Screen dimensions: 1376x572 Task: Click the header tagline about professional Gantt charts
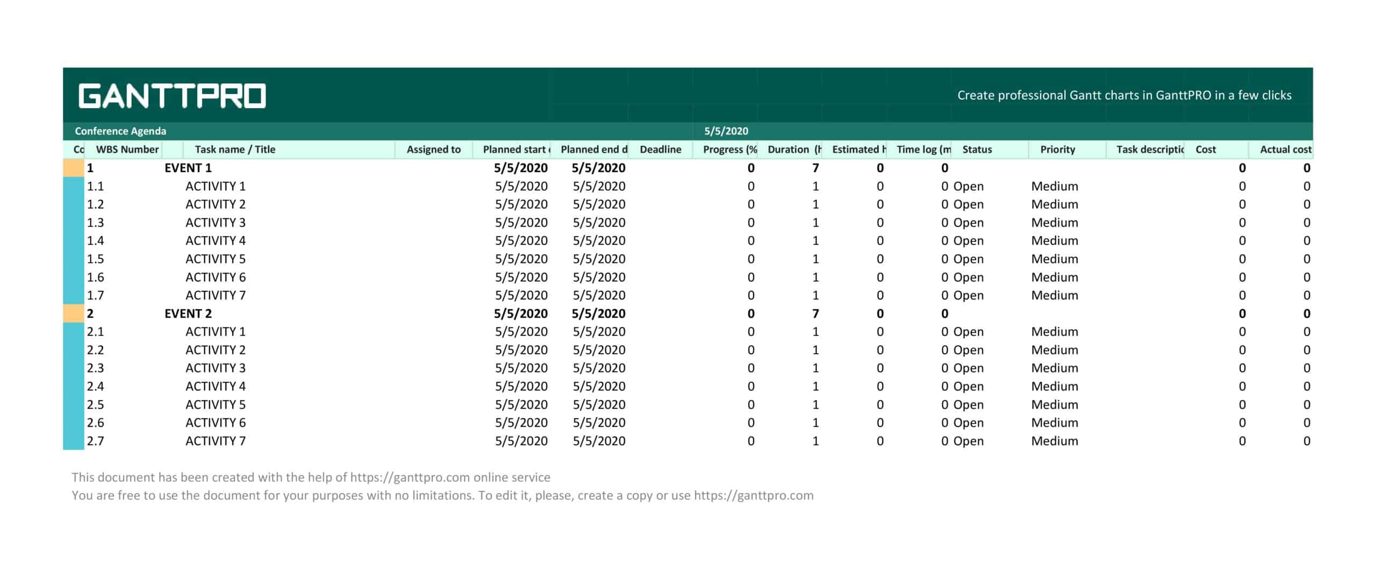(x=1124, y=96)
